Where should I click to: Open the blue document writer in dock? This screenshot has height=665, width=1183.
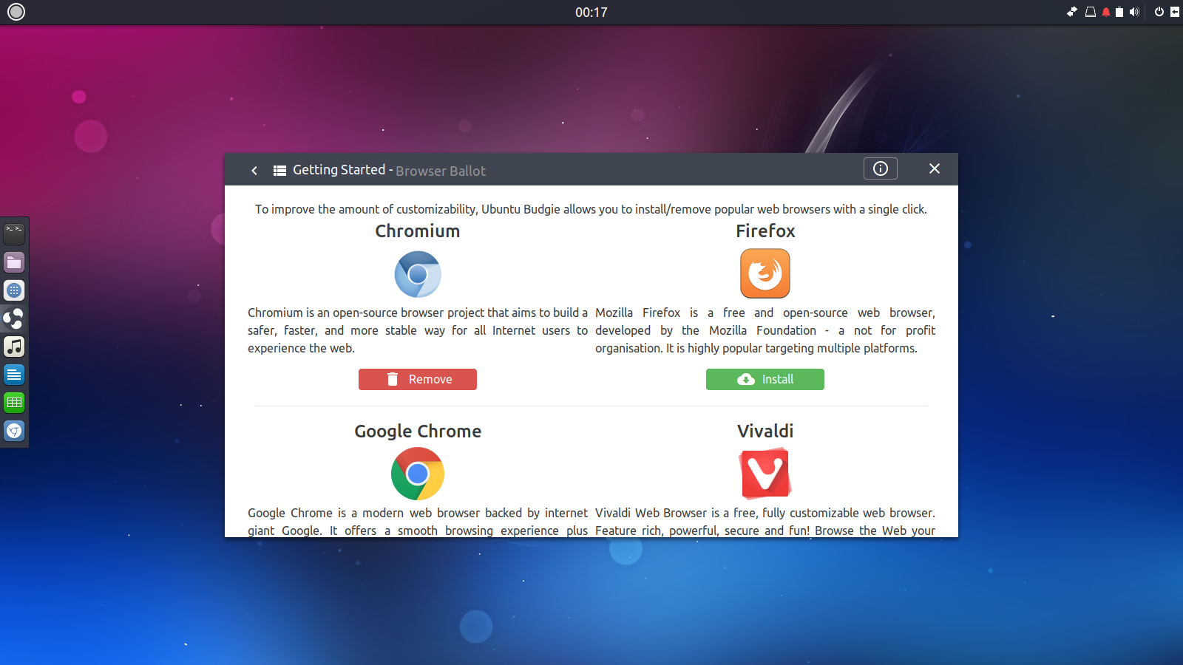coord(14,375)
